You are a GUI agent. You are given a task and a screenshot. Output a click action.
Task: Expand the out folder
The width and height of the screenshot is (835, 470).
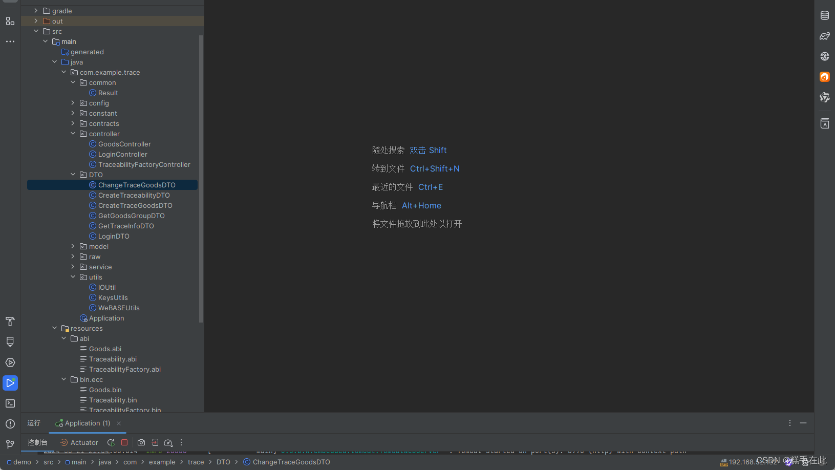(x=36, y=21)
